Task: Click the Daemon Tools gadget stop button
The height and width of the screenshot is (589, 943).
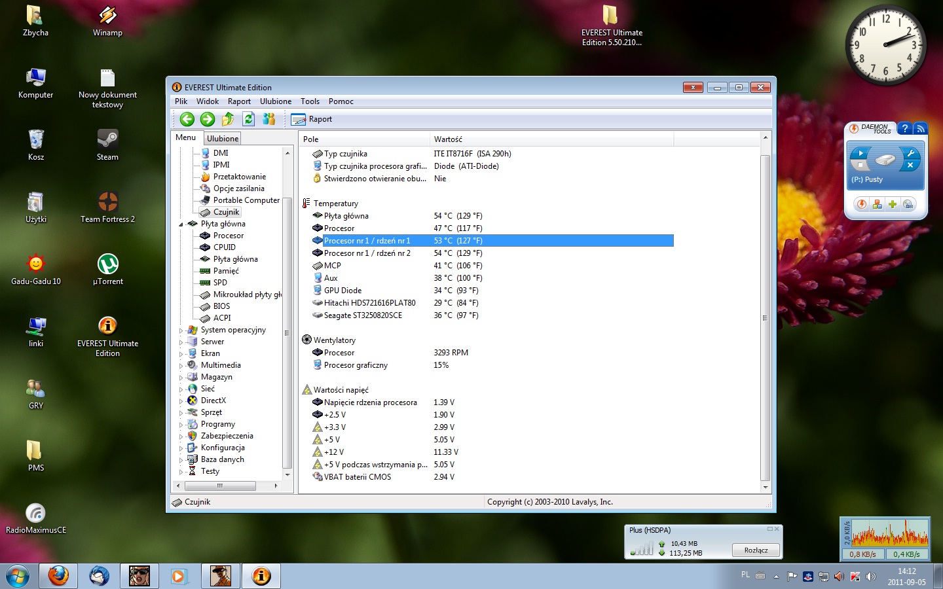Action: [x=860, y=165]
